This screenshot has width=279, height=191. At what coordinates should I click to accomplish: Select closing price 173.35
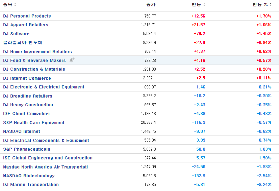(x=150, y=185)
